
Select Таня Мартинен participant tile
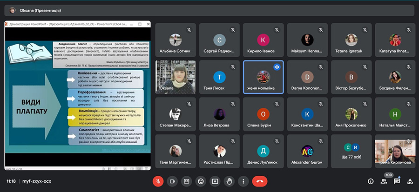point(176,151)
